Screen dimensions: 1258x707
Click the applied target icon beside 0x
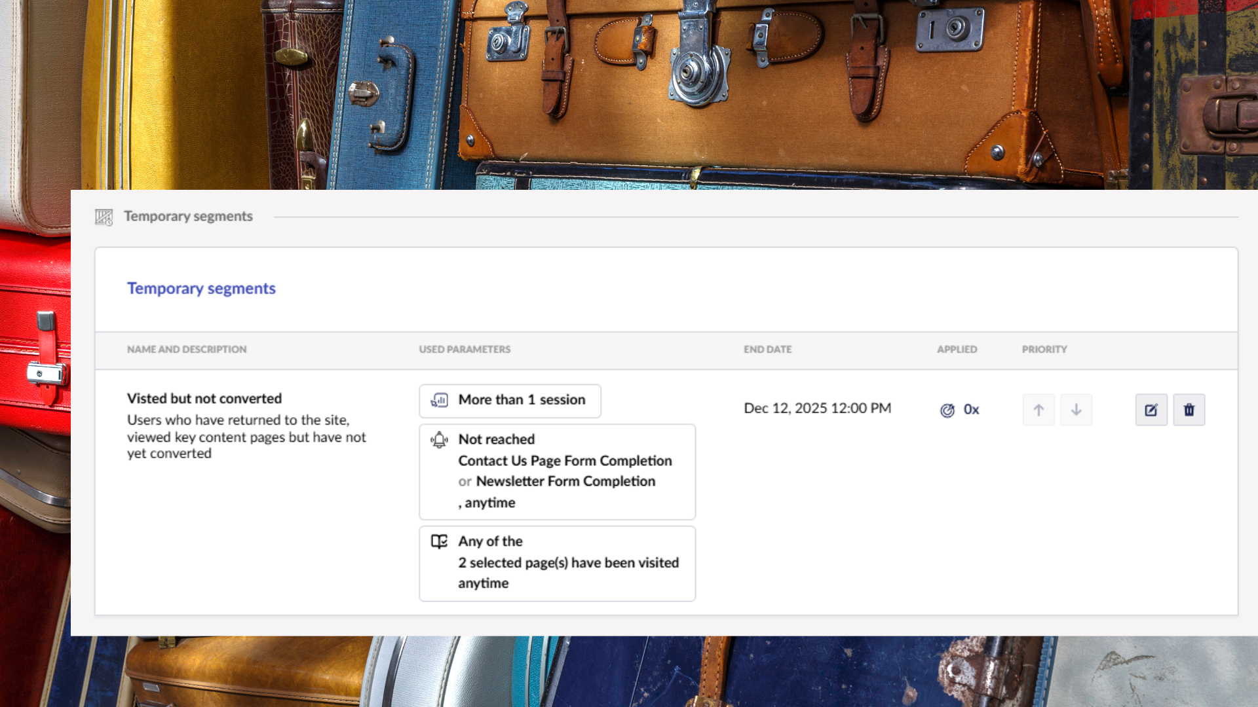pyautogui.click(x=947, y=410)
